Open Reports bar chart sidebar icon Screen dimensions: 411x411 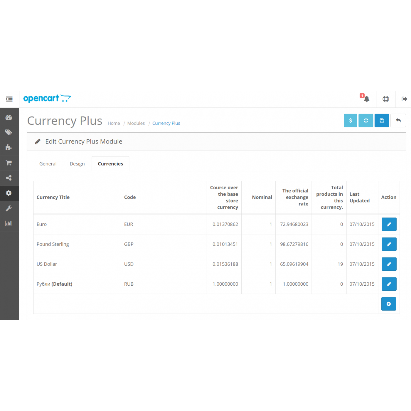click(x=9, y=223)
